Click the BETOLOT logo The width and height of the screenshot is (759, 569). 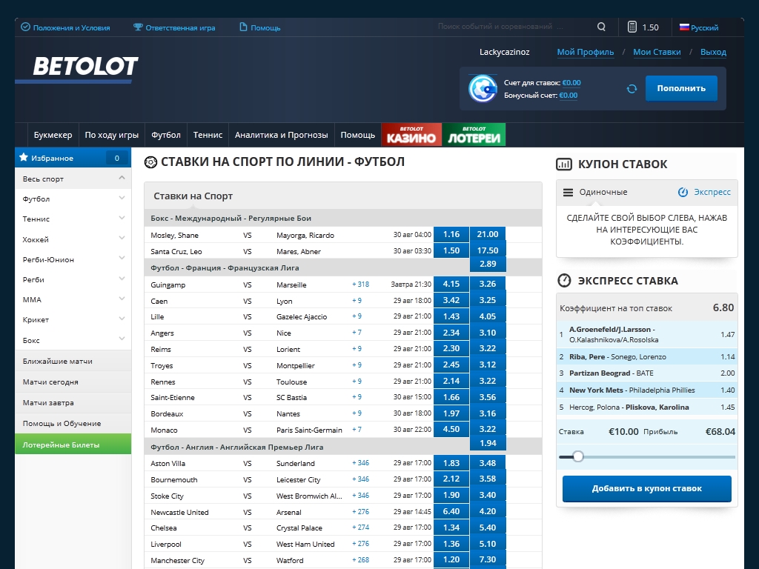point(85,67)
